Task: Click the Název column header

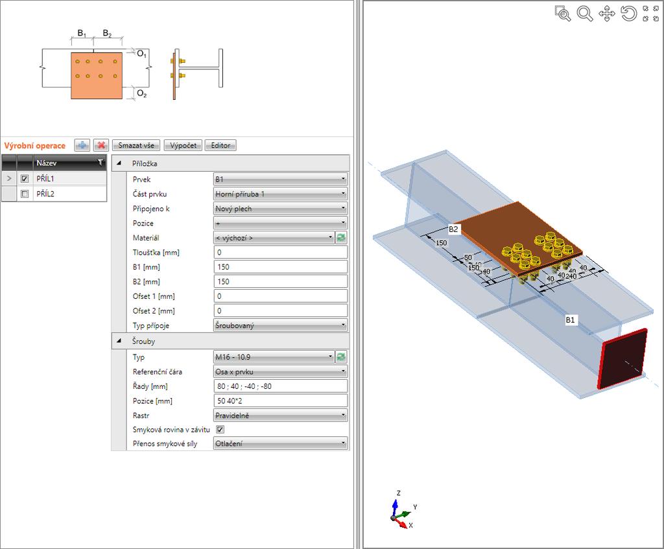Action: pos(69,163)
